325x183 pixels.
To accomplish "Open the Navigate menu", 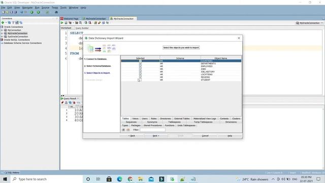I will point(27,8).
